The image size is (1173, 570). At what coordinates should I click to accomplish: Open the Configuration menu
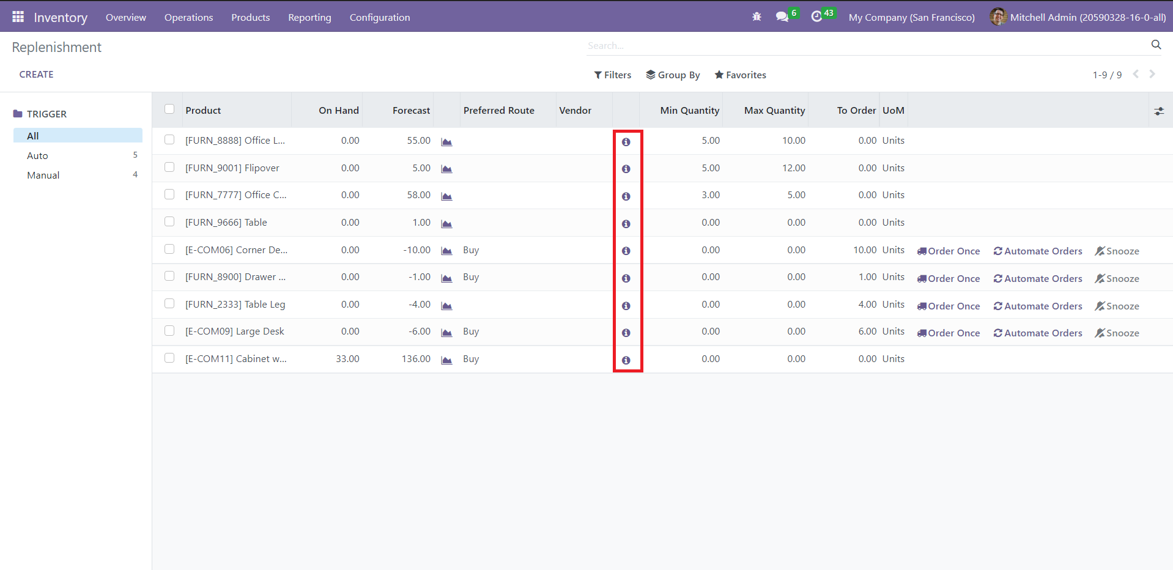coord(379,17)
